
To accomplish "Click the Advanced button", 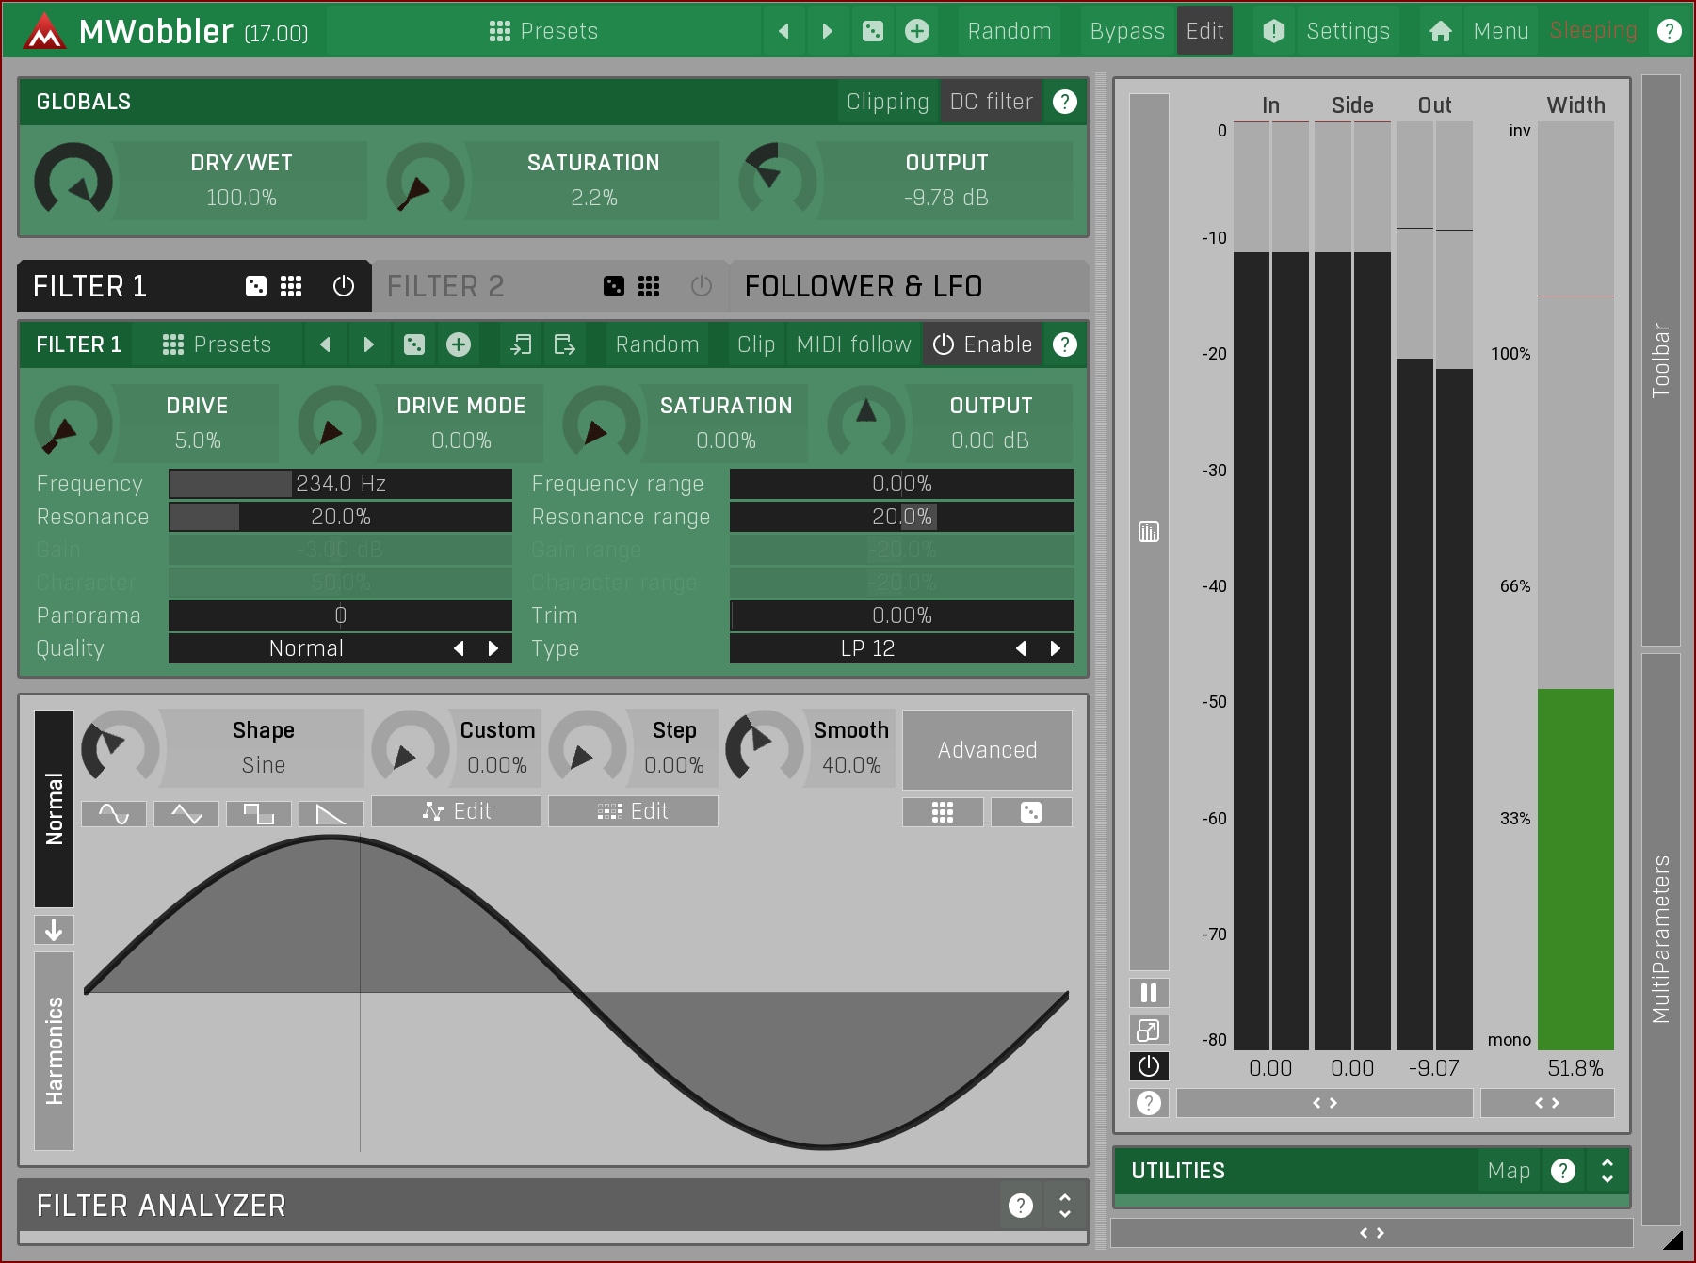I will point(987,750).
